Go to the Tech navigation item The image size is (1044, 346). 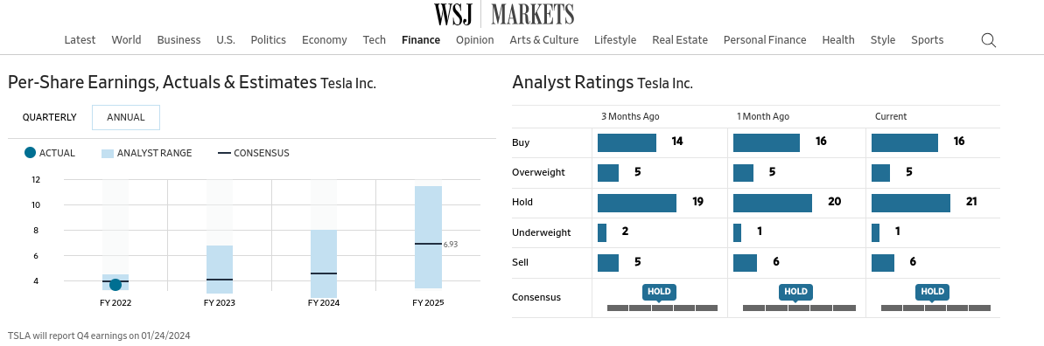pos(375,40)
